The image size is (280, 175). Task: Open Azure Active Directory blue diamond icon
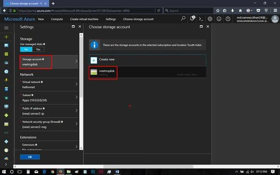tap(6, 141)
